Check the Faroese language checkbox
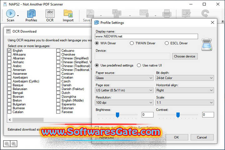Screen dimensions: 225x150 pyautogui.click(x=58, y=112)
